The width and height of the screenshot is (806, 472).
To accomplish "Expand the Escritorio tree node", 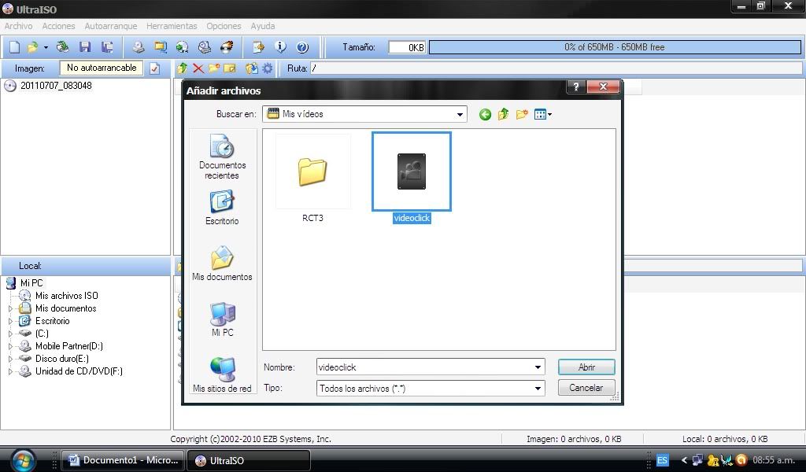I will pyautogui.click(x=10, y=321).
